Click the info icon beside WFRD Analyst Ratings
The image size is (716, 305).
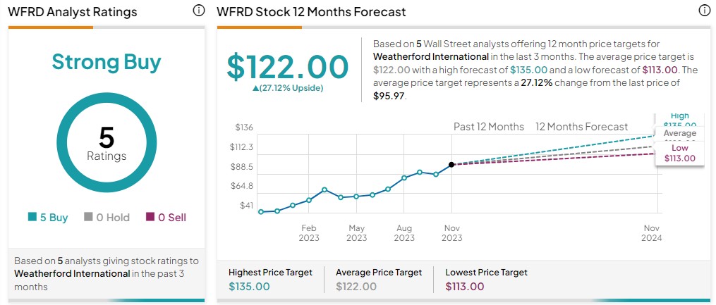tap(199, 11)
